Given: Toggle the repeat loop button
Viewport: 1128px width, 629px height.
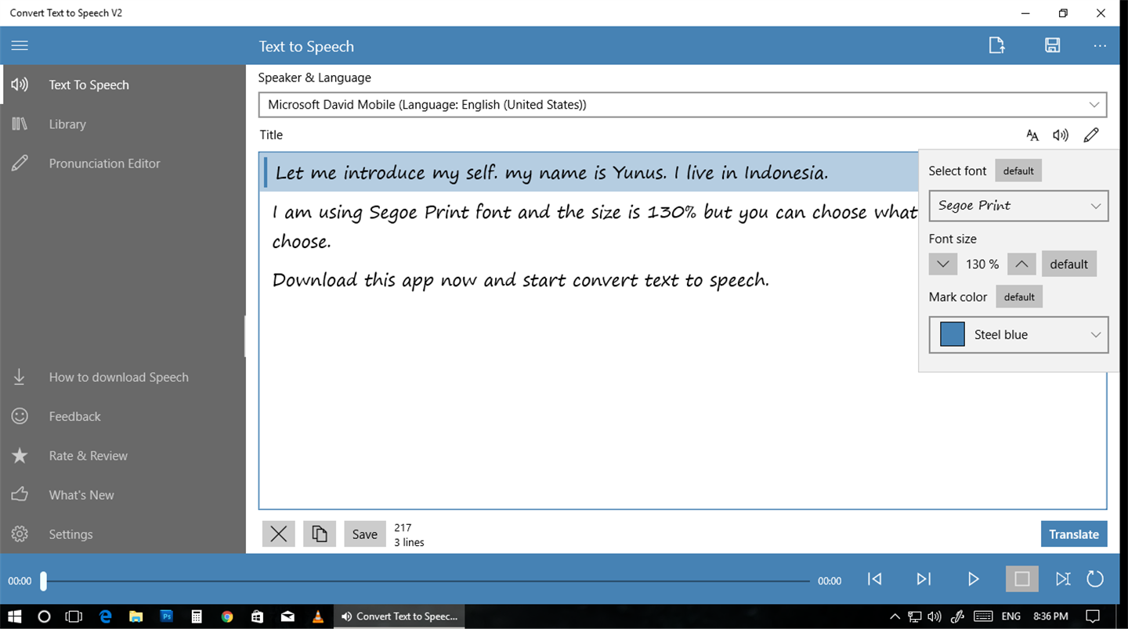Looking at the screenshot, I should point(1095,579).
